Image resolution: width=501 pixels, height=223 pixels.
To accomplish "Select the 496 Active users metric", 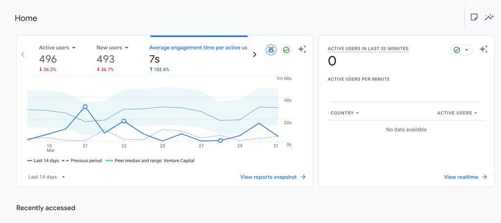I will [48, 59].
